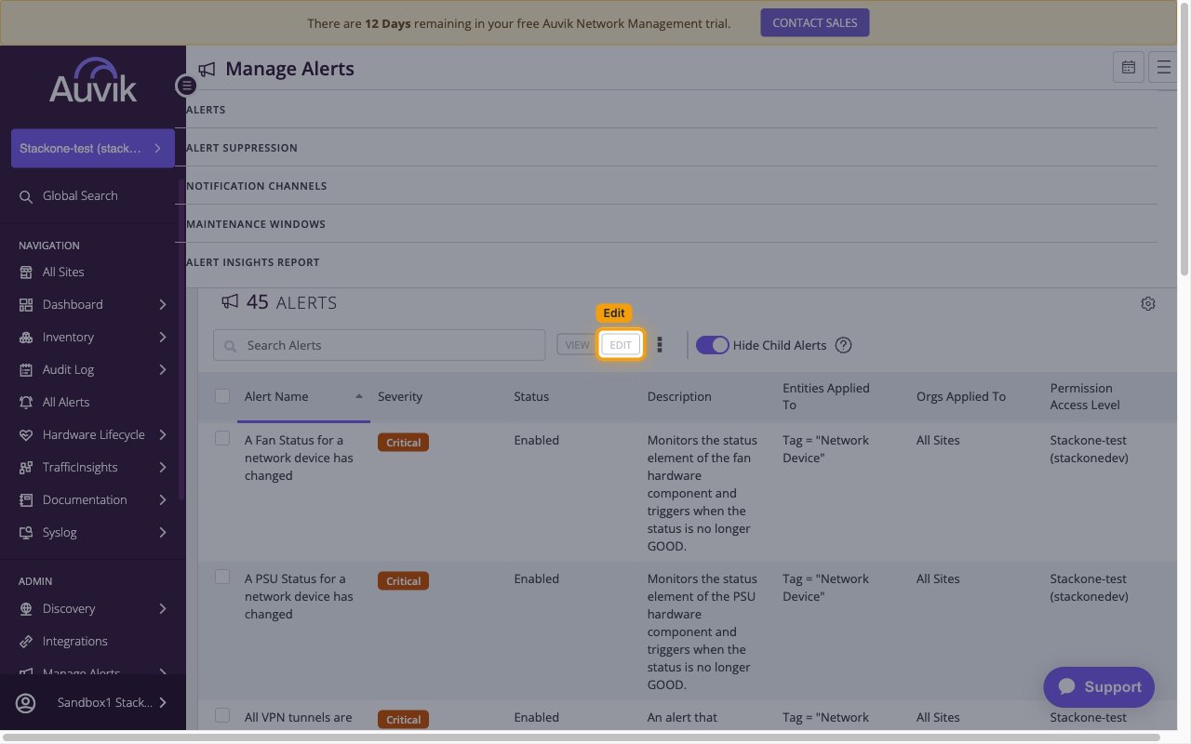The image size is (1191, 744).
Task: Open the alerts table settings gear
Action: [1148, 303]
